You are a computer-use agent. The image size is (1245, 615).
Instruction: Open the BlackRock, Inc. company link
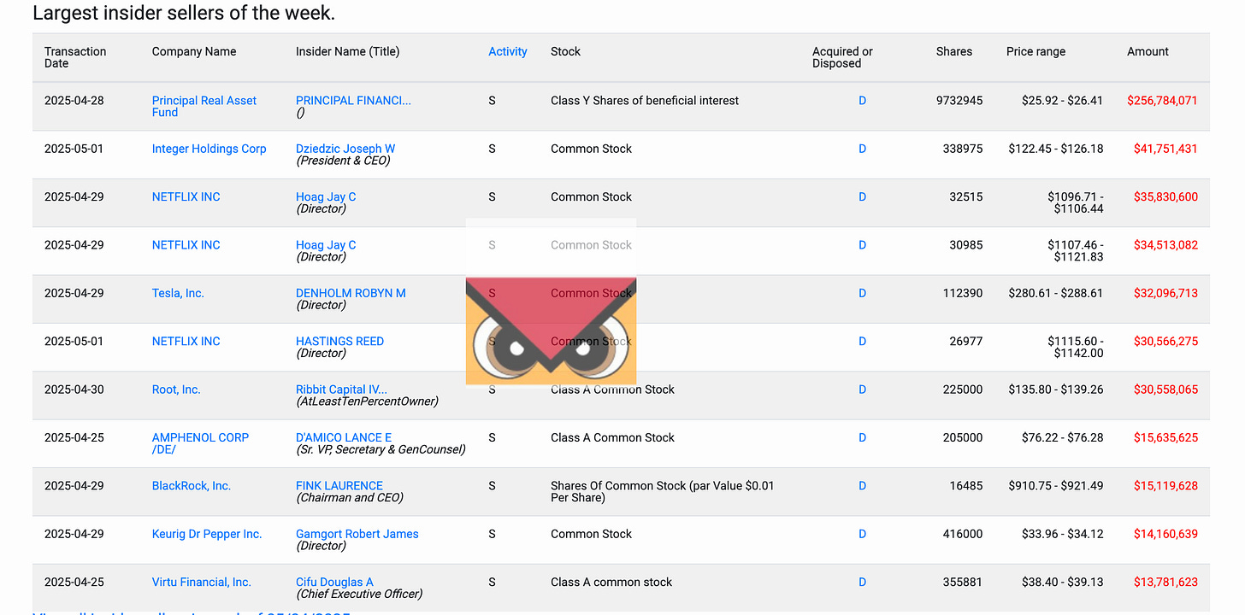pyautogui.click(x=192, y=486)
